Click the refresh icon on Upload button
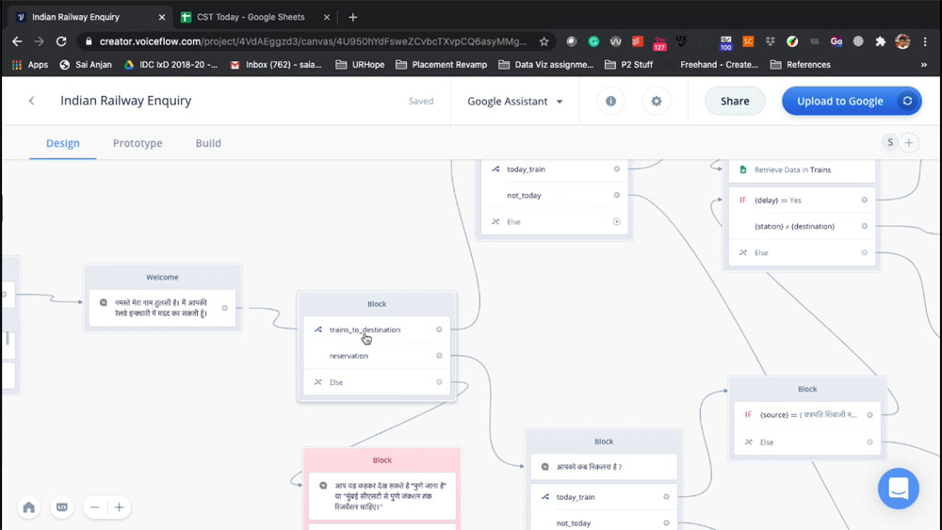Image resolution: width=942 pixels, height=530 pixels. [x=907, y=102]
